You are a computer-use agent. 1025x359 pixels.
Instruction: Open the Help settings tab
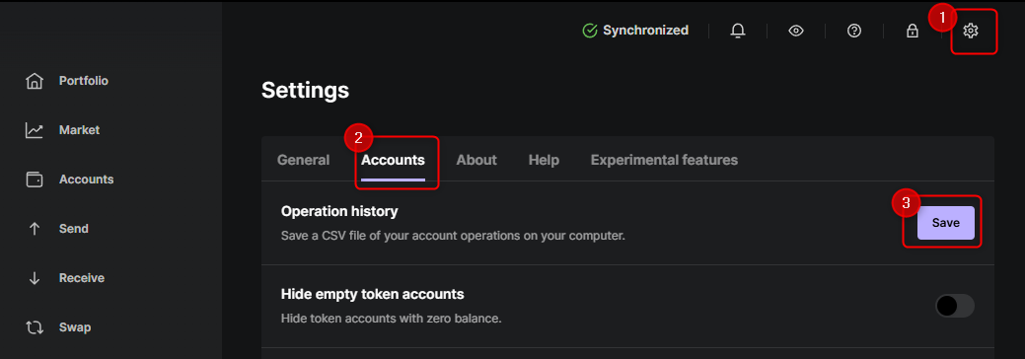[x=544, y=160]
